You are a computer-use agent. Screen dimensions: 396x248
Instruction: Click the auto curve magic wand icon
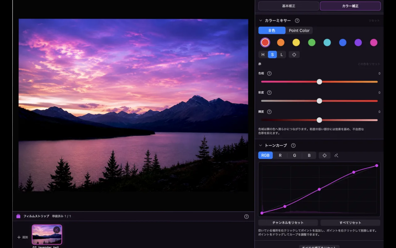tap(336, 155)
